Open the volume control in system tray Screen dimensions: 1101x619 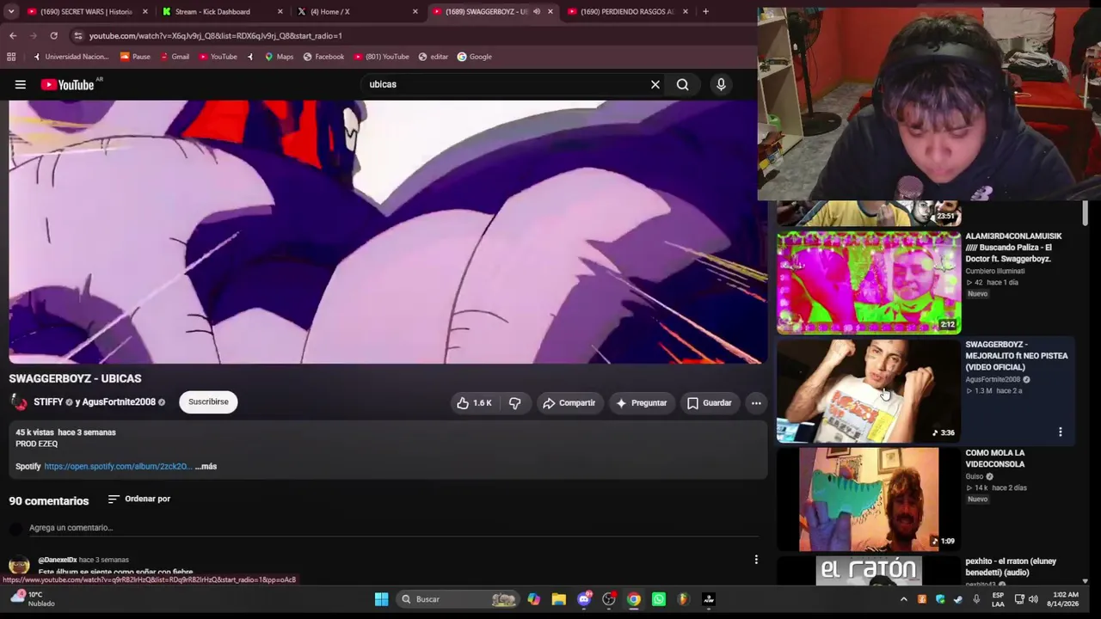coord(1033,599)
